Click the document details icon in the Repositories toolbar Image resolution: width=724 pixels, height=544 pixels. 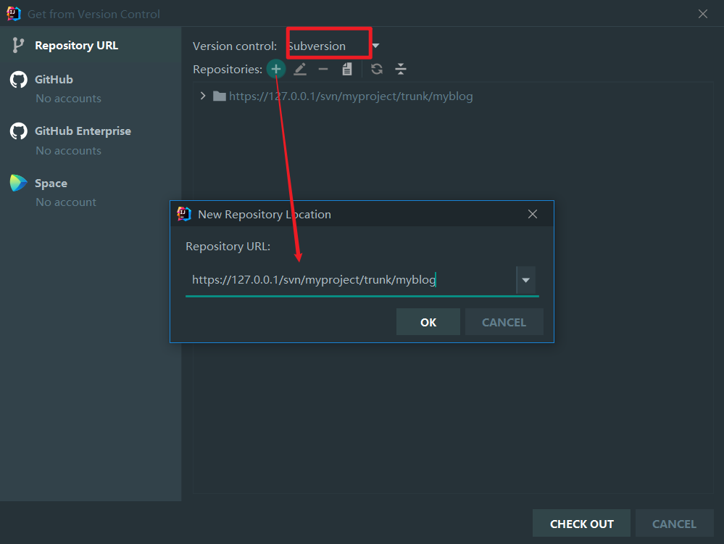(347, 70)
